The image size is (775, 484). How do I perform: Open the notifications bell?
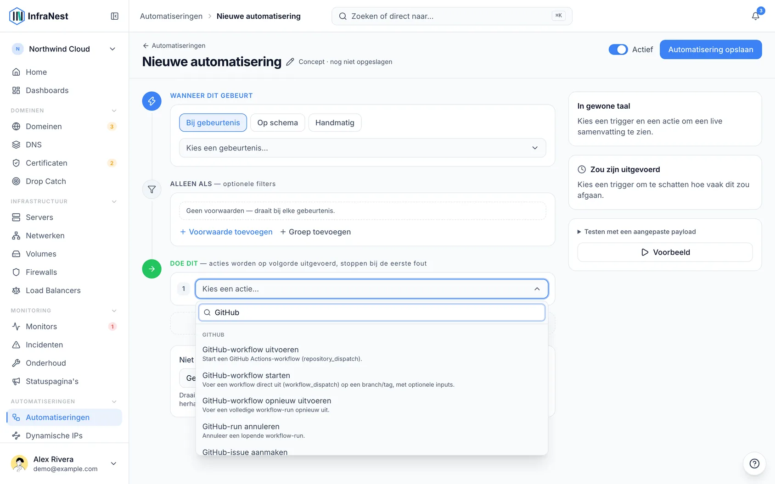point(755,16)
